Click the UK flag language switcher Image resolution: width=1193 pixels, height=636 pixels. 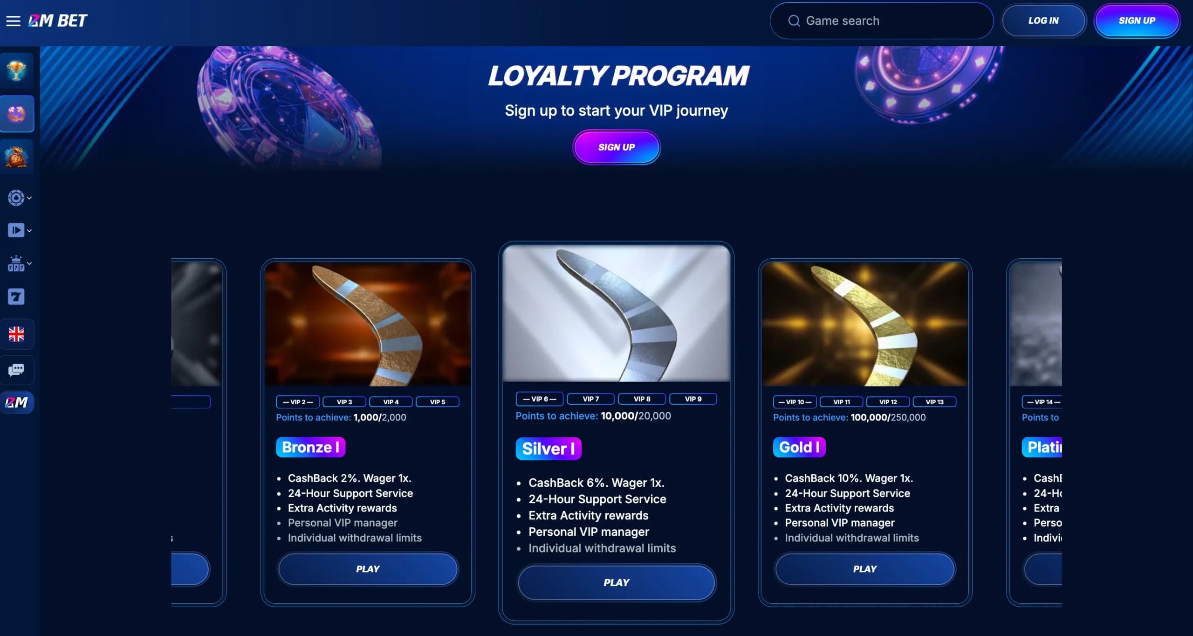(17, 334)
